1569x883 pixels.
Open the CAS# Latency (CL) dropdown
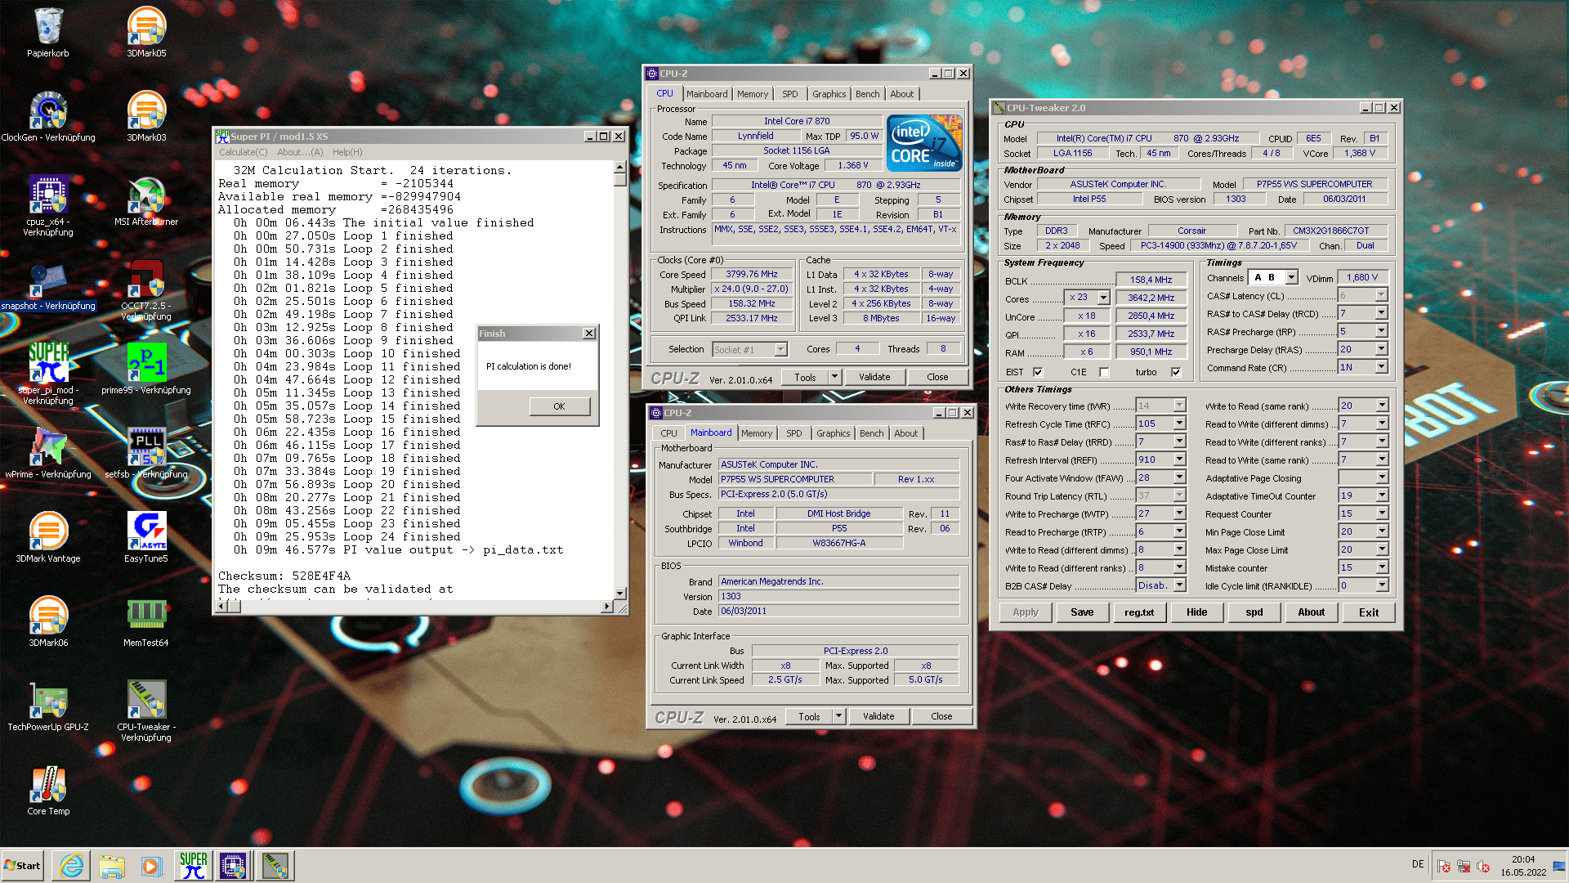click(1381, 295)
